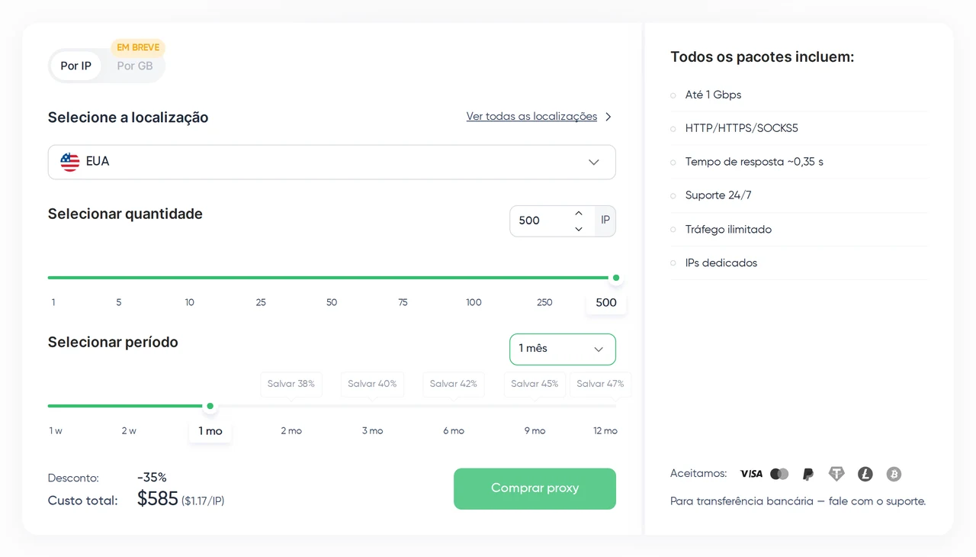The height and width of the screenshot is (557, 976).
Task: Click the IP unit label
Action: pos(605,221)
